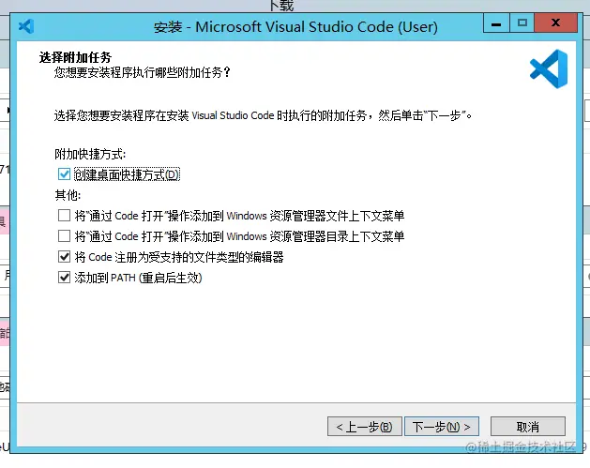The image size is (590, 468).
Task: Click the 选择附加任务 heading
Action: [x=71, y=57]
